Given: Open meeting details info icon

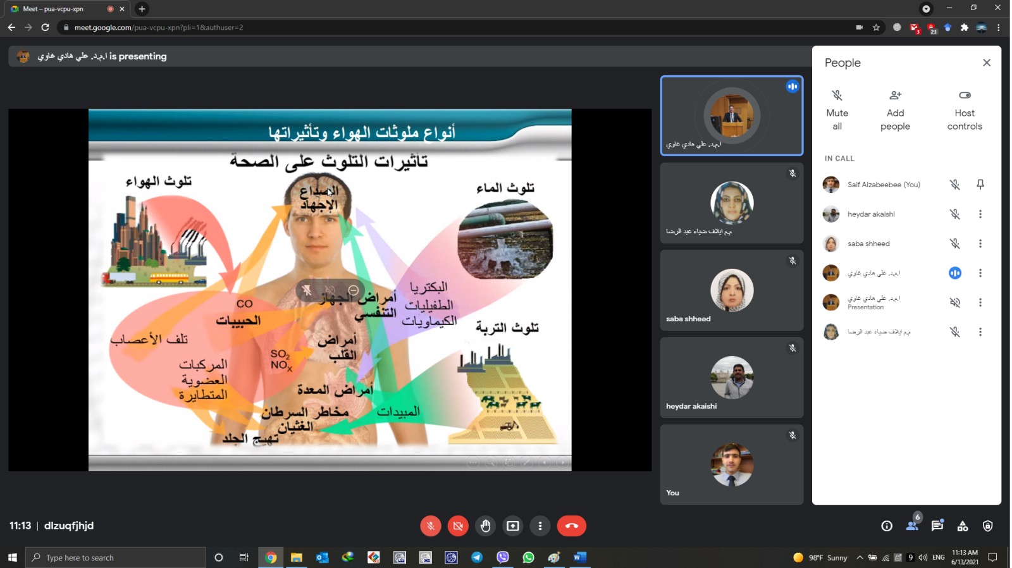Looking at the screenshot, I should [887, 526].
